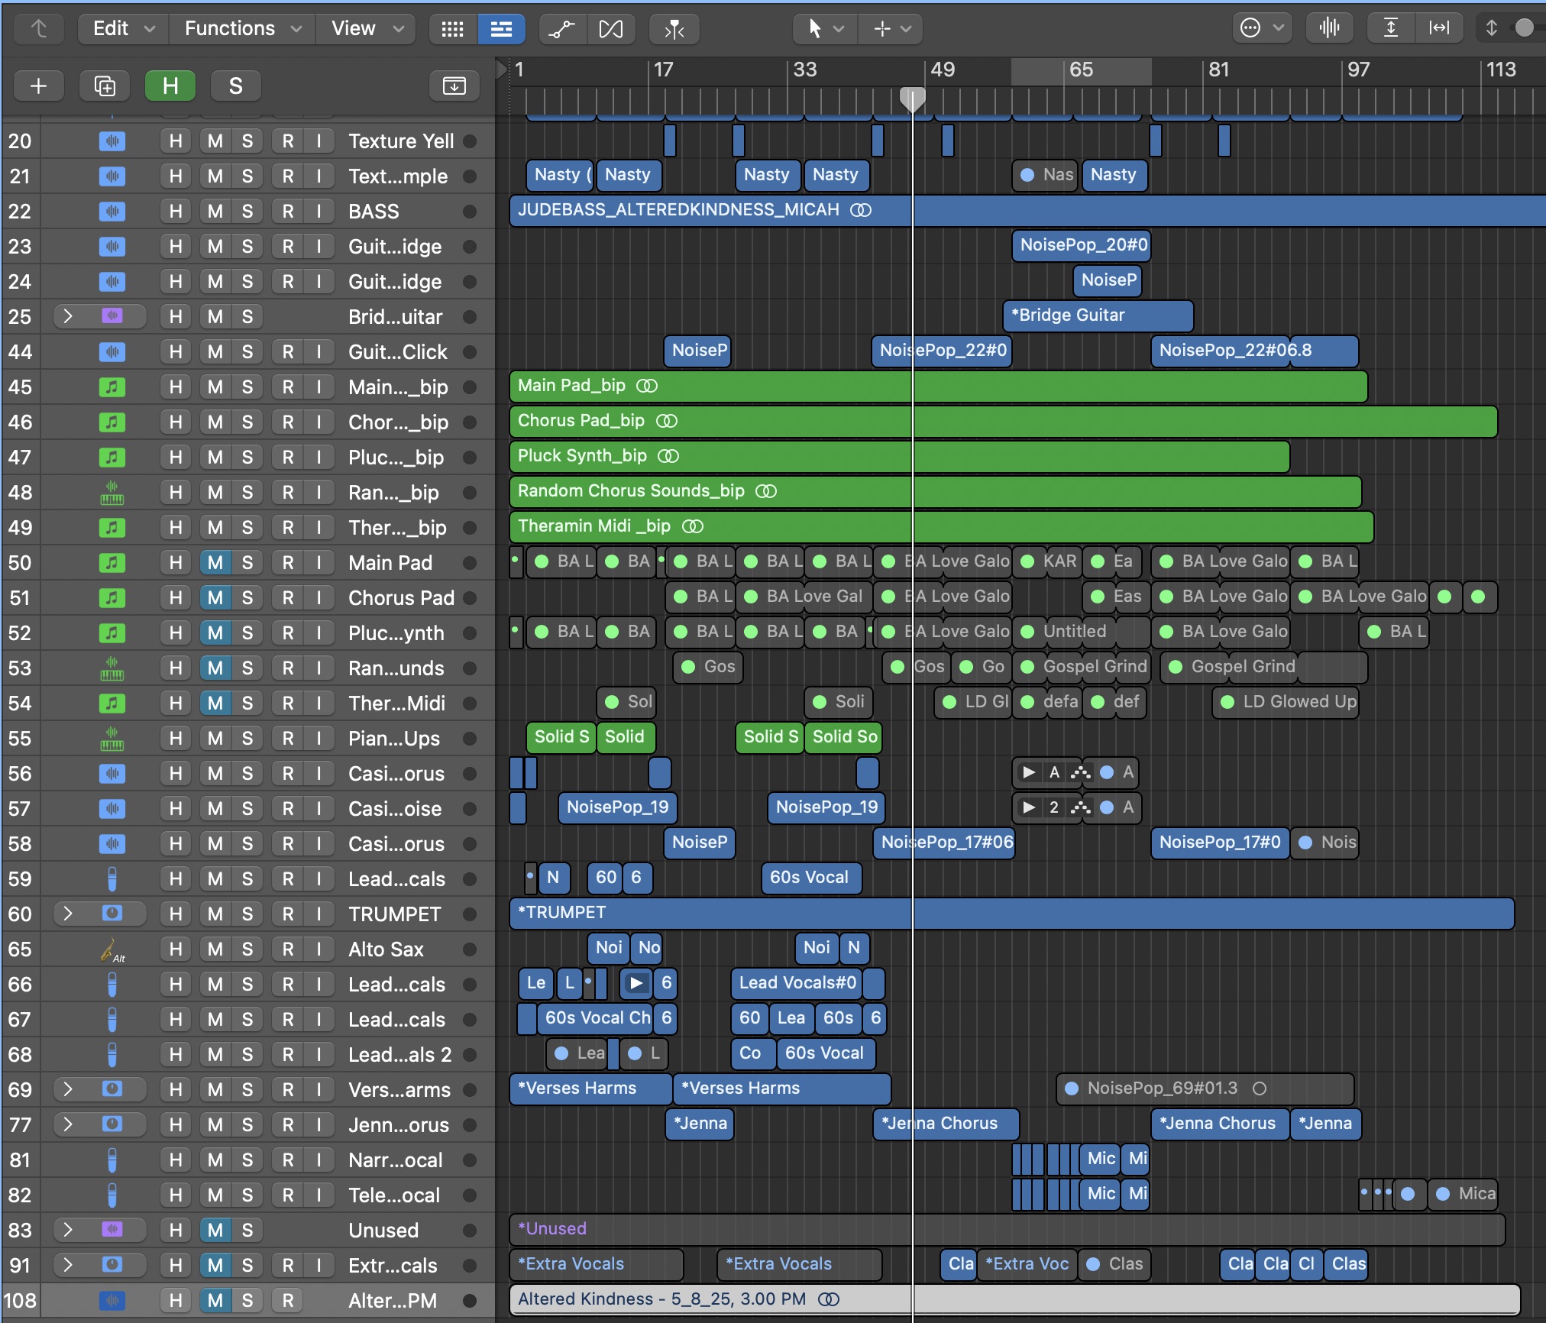Image resolution: width=1546 pixels, height=1323 pixels.
Task: Mute the BASS track
Action: [215, 212]
